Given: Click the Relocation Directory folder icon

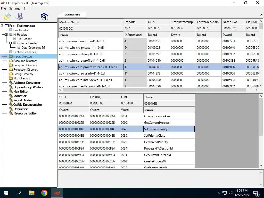Looking at the screenshot, I should point(11,69).
